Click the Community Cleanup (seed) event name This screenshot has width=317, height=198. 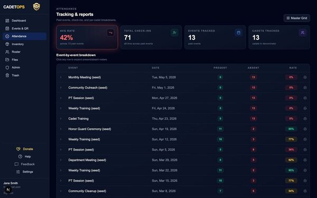point(87,191)
